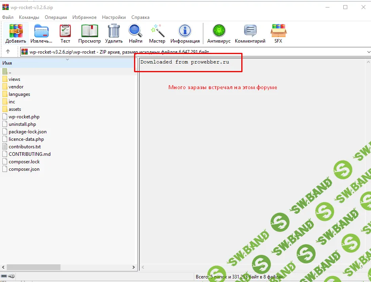Open the Избранное favorites menu
This screenshot has width=371, height=282.
tap(84, 17)
